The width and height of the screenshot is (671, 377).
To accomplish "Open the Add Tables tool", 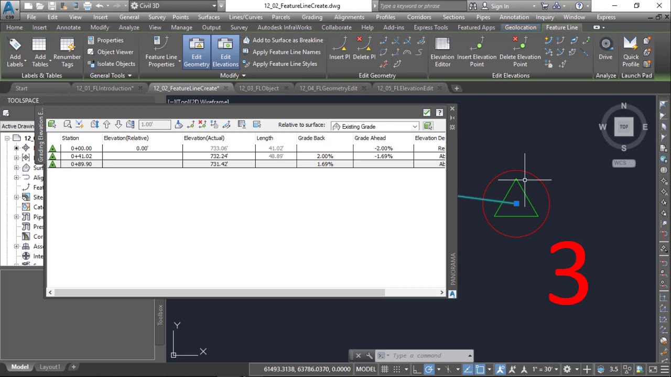I will (40, 52).
